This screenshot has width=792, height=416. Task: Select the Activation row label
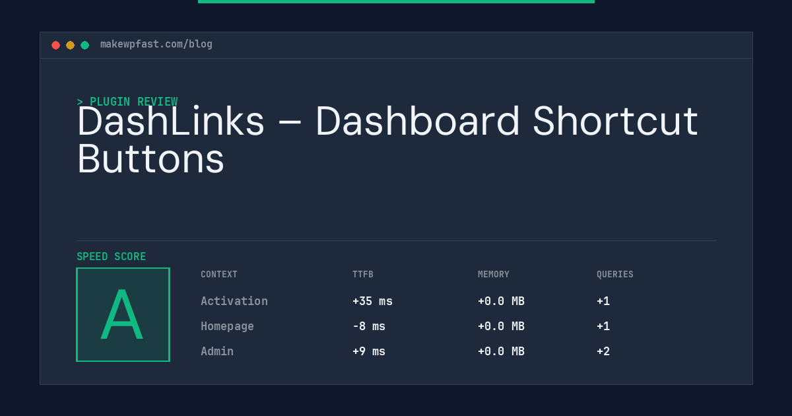(x=234, y=301)
